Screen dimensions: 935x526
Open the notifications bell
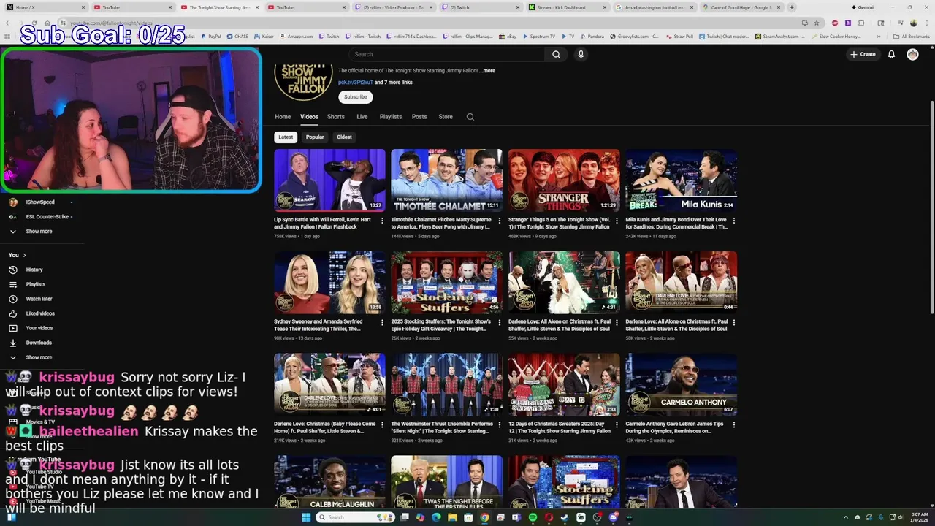(x=891, y=54)
